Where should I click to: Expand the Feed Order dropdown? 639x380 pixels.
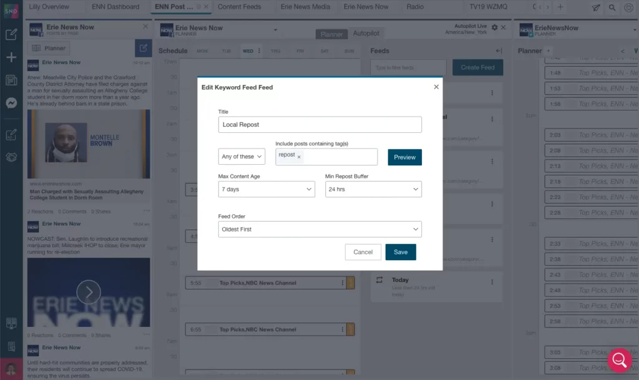tap(319, 229)
